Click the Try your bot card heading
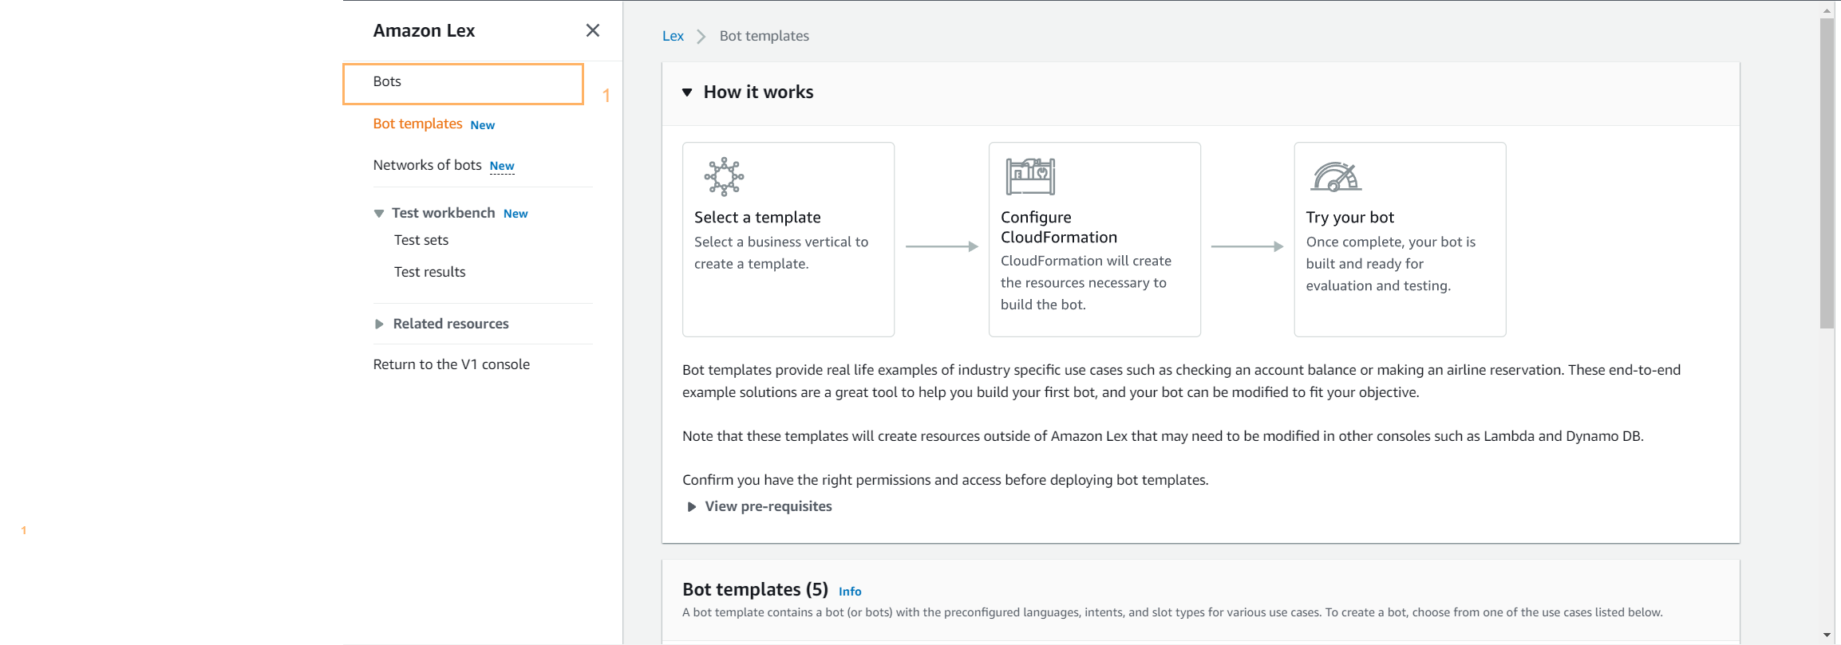The image size is (1841, 645). pyautogui.click(x=1349, y=217)
